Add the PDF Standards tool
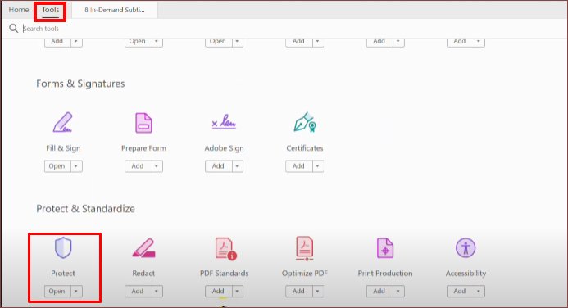568x308 pixels. (218, 292)
